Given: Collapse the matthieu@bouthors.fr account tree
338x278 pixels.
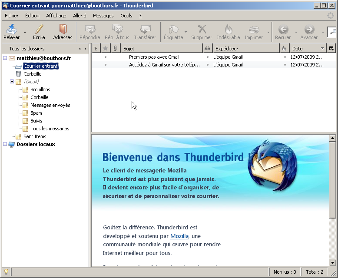Looking at the screenshot, I should [5, 58].
